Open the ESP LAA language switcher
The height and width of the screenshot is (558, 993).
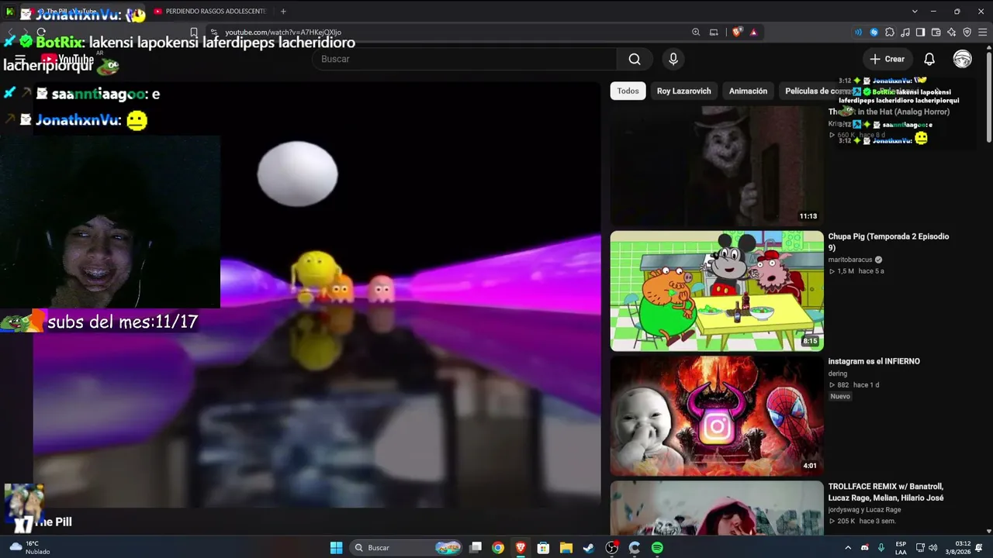(901, 548)
